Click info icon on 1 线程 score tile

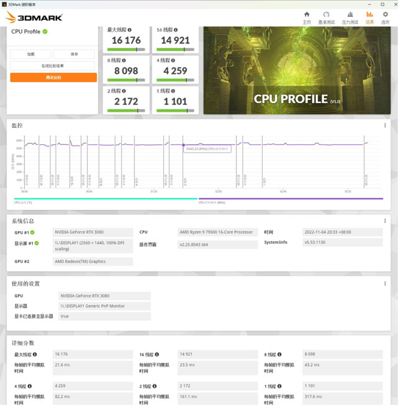pyautogui.click(x=173, y=91)
